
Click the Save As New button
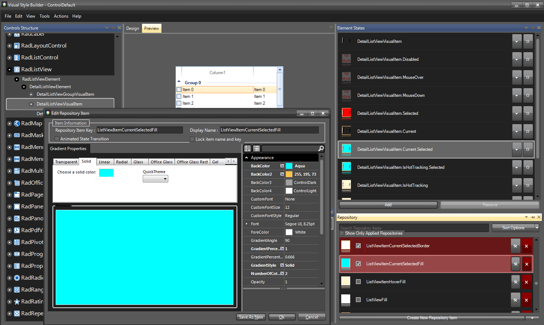pos(251,317)
